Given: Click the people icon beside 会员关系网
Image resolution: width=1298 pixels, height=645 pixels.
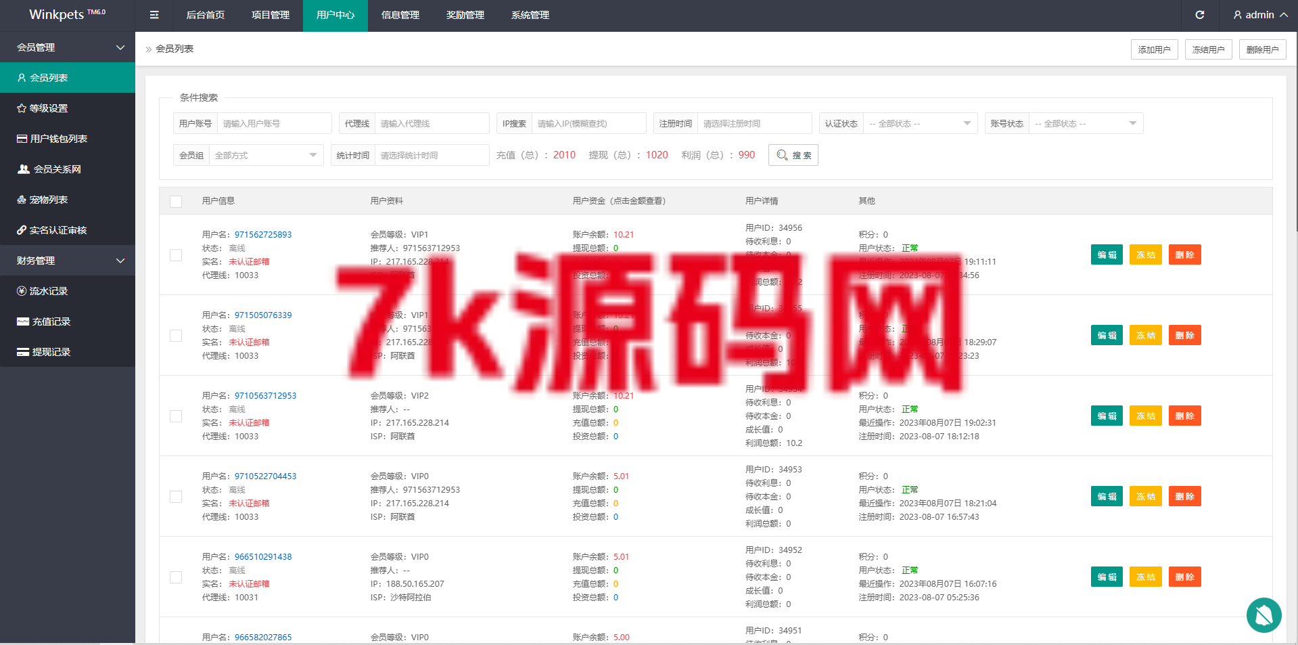Looking at the screenshot, I should (x=24, y=169).
